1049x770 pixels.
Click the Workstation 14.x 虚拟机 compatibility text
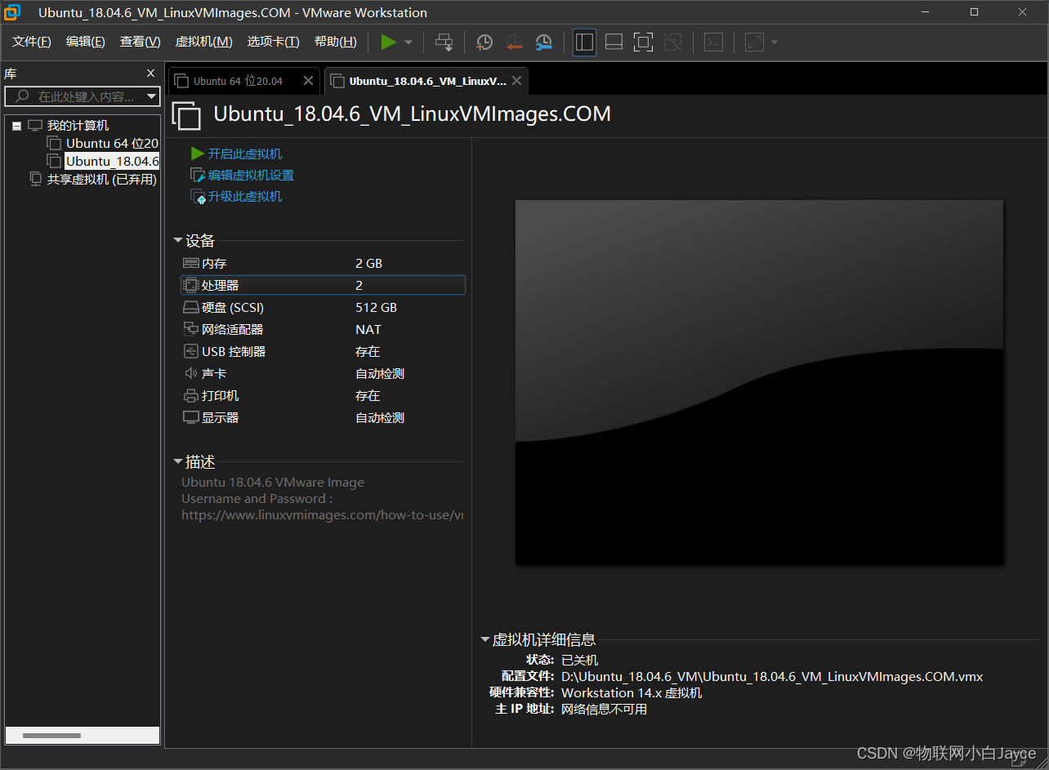632,692
